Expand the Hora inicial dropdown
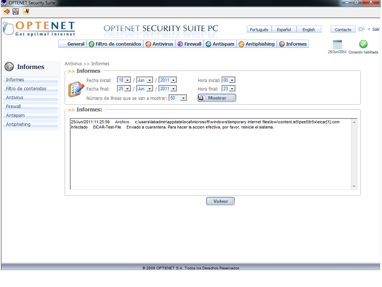The image size is (382, 287). coord(232,80)
